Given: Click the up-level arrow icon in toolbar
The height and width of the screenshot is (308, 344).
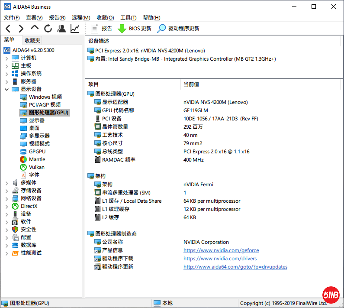Looking at the screenshot, I should (35, 28).
